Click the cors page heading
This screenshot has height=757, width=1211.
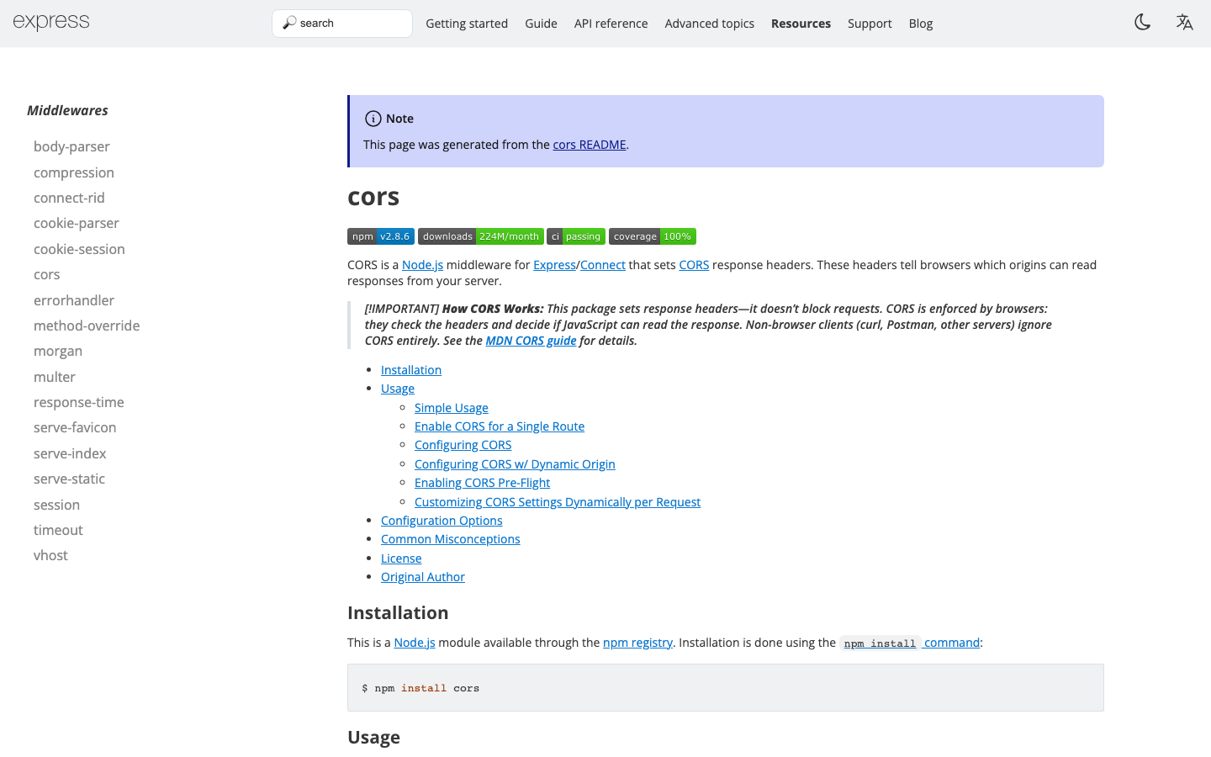(373, 197)
